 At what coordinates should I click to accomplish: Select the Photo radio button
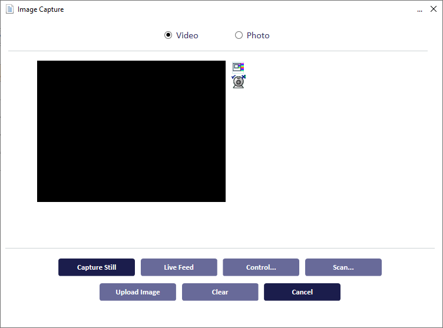(x=239, y=35)
